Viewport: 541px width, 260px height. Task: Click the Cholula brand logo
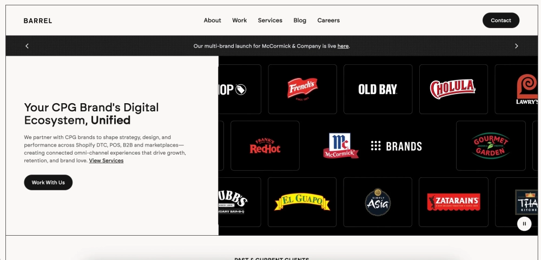(x=453, y=89)
